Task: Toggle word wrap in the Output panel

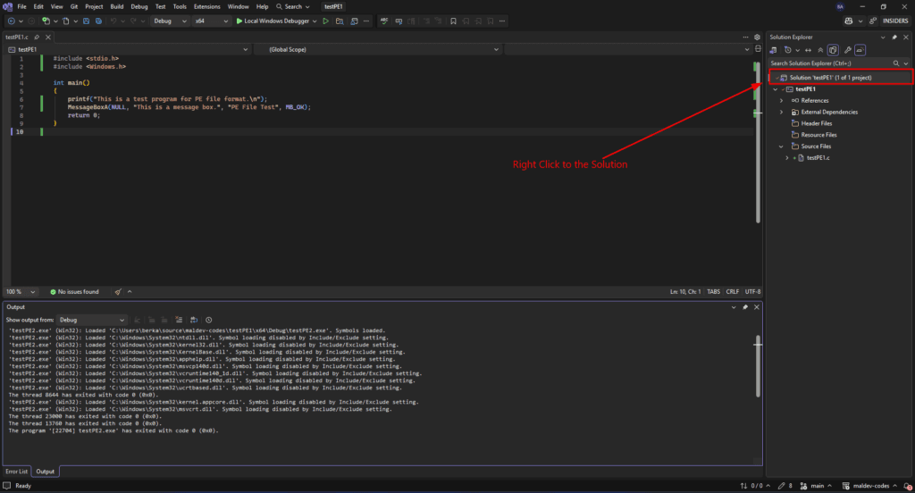Action: coord(193,319)
